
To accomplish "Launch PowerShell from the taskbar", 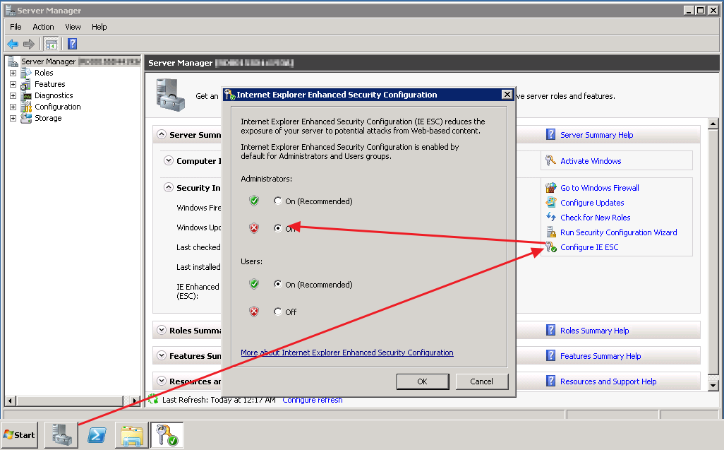I will [97, 434].
